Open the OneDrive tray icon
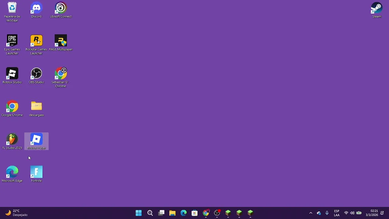This screenshot has width=389, height=219. (x=319, y=213)
